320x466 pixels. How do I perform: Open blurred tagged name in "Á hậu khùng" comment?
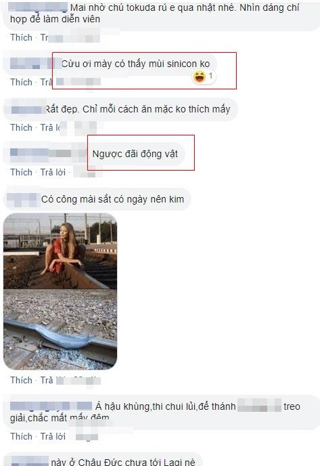point(259,406)
